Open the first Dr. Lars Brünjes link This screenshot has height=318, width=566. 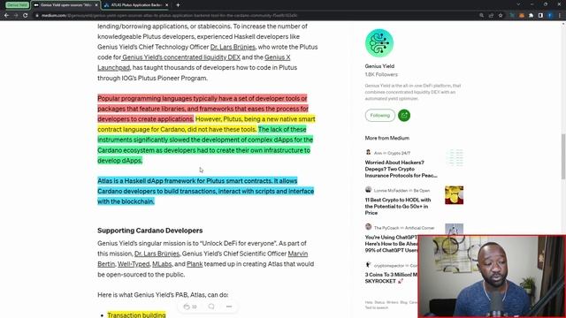233,47
